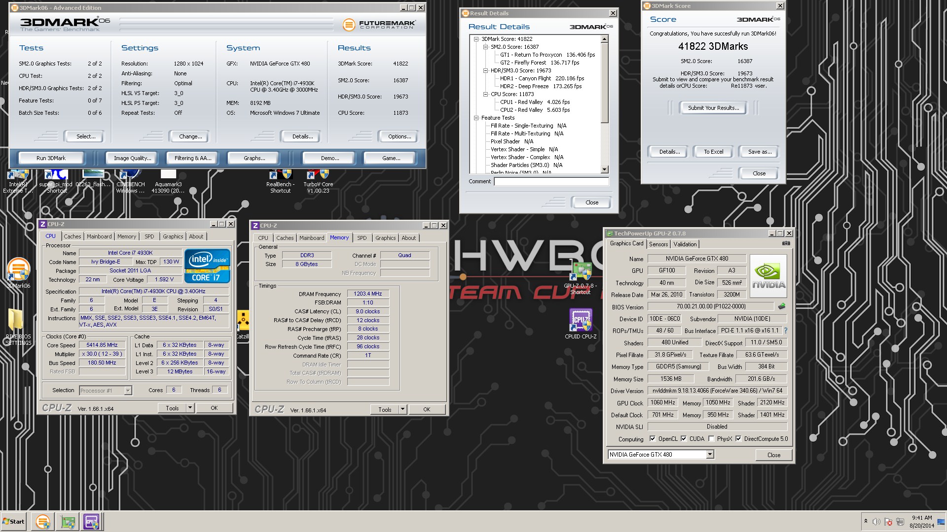Click the Comment input field
This screenshot has width=947, height=532.
[551, 181]
